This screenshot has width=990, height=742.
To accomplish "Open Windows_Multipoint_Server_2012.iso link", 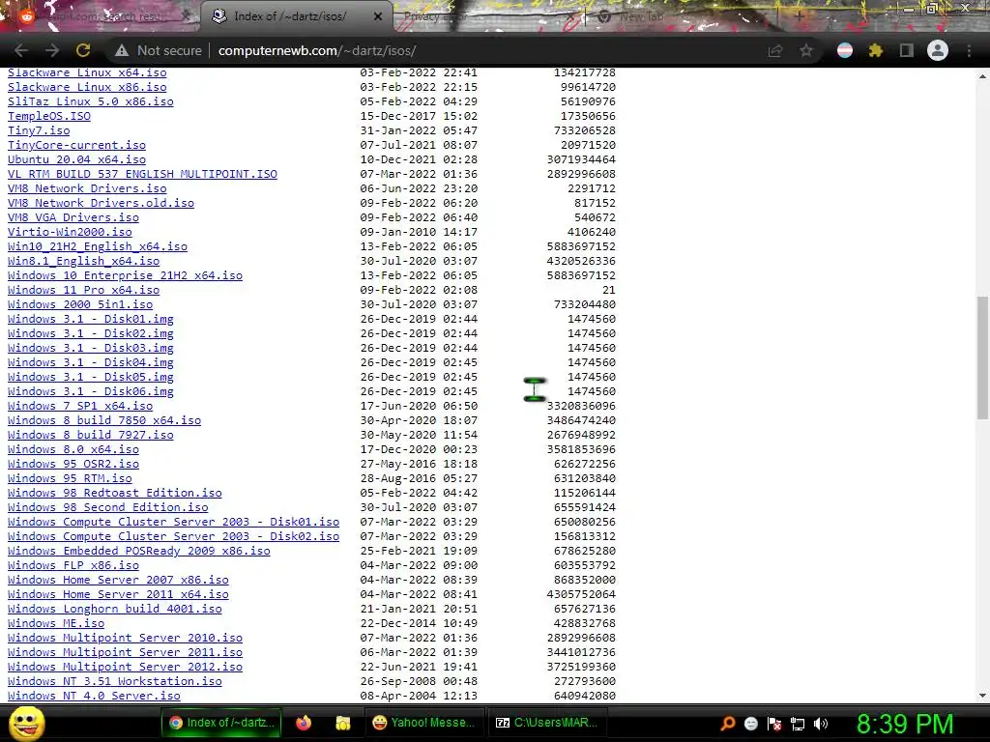I will click(125, 667).
